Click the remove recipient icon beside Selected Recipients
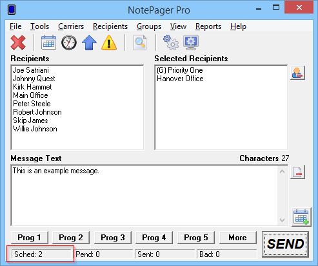The width and height of the screenshot is (318, 266). (x=298, y=73)
